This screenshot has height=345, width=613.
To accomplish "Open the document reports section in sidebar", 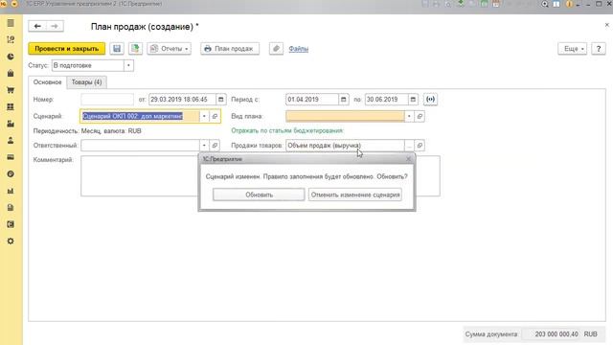I will tap(11, 208).
